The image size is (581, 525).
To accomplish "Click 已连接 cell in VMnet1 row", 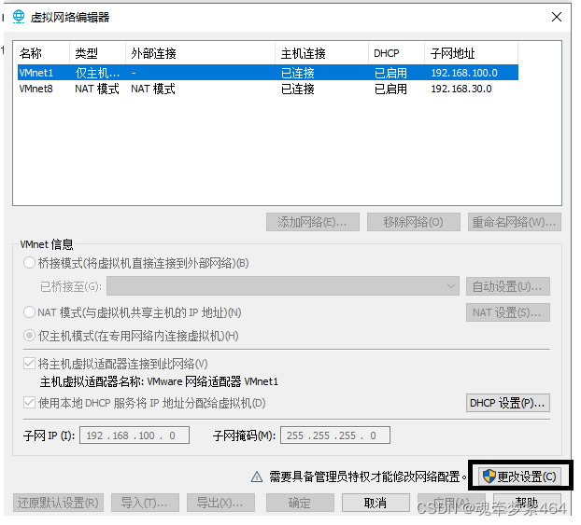I will [x=298, y=73].
